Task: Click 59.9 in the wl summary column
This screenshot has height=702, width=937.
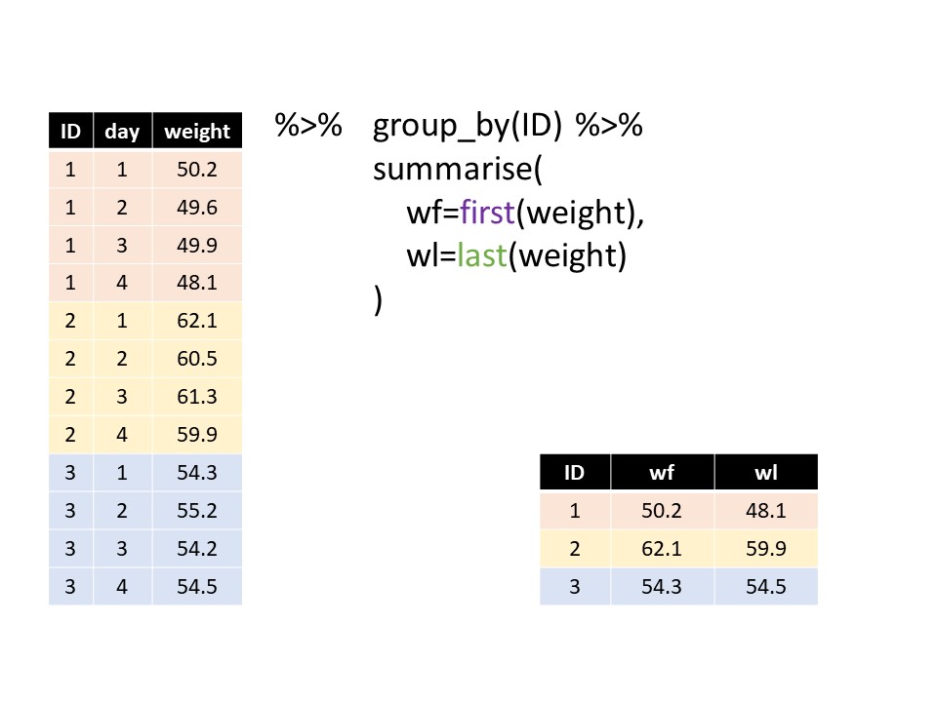Action: pos(765,548)
